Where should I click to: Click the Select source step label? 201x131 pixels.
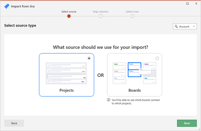point(69,12)
